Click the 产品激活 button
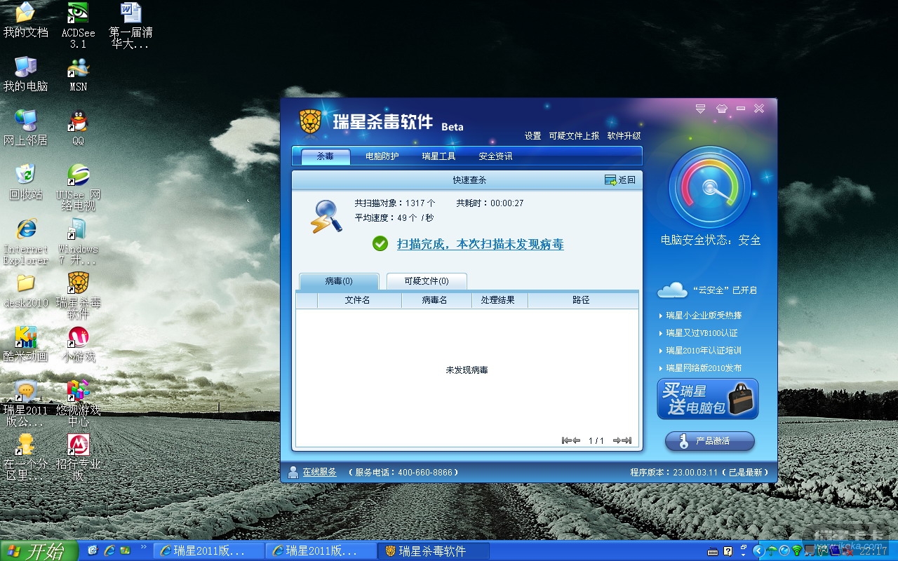This screenshot has height=561, width=898. 710,441
